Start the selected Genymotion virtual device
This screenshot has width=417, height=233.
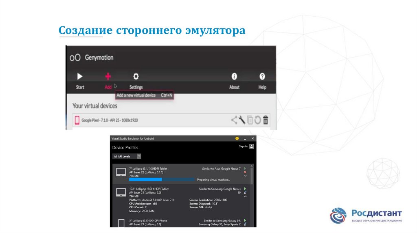tap(79, 77)
